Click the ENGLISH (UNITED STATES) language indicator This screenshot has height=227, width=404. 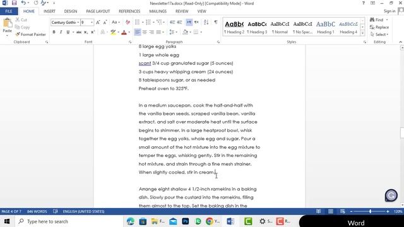click(83, 211)
